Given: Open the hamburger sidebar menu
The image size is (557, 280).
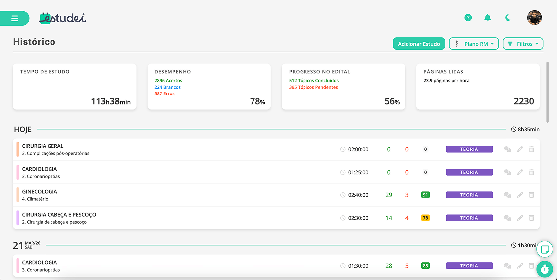Looking at the screenshot, I should pos(15,18).
